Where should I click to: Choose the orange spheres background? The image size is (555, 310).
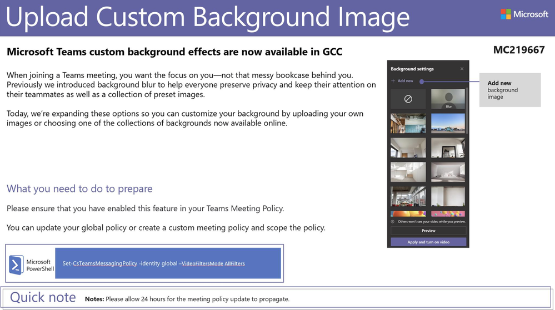point(408,214)
